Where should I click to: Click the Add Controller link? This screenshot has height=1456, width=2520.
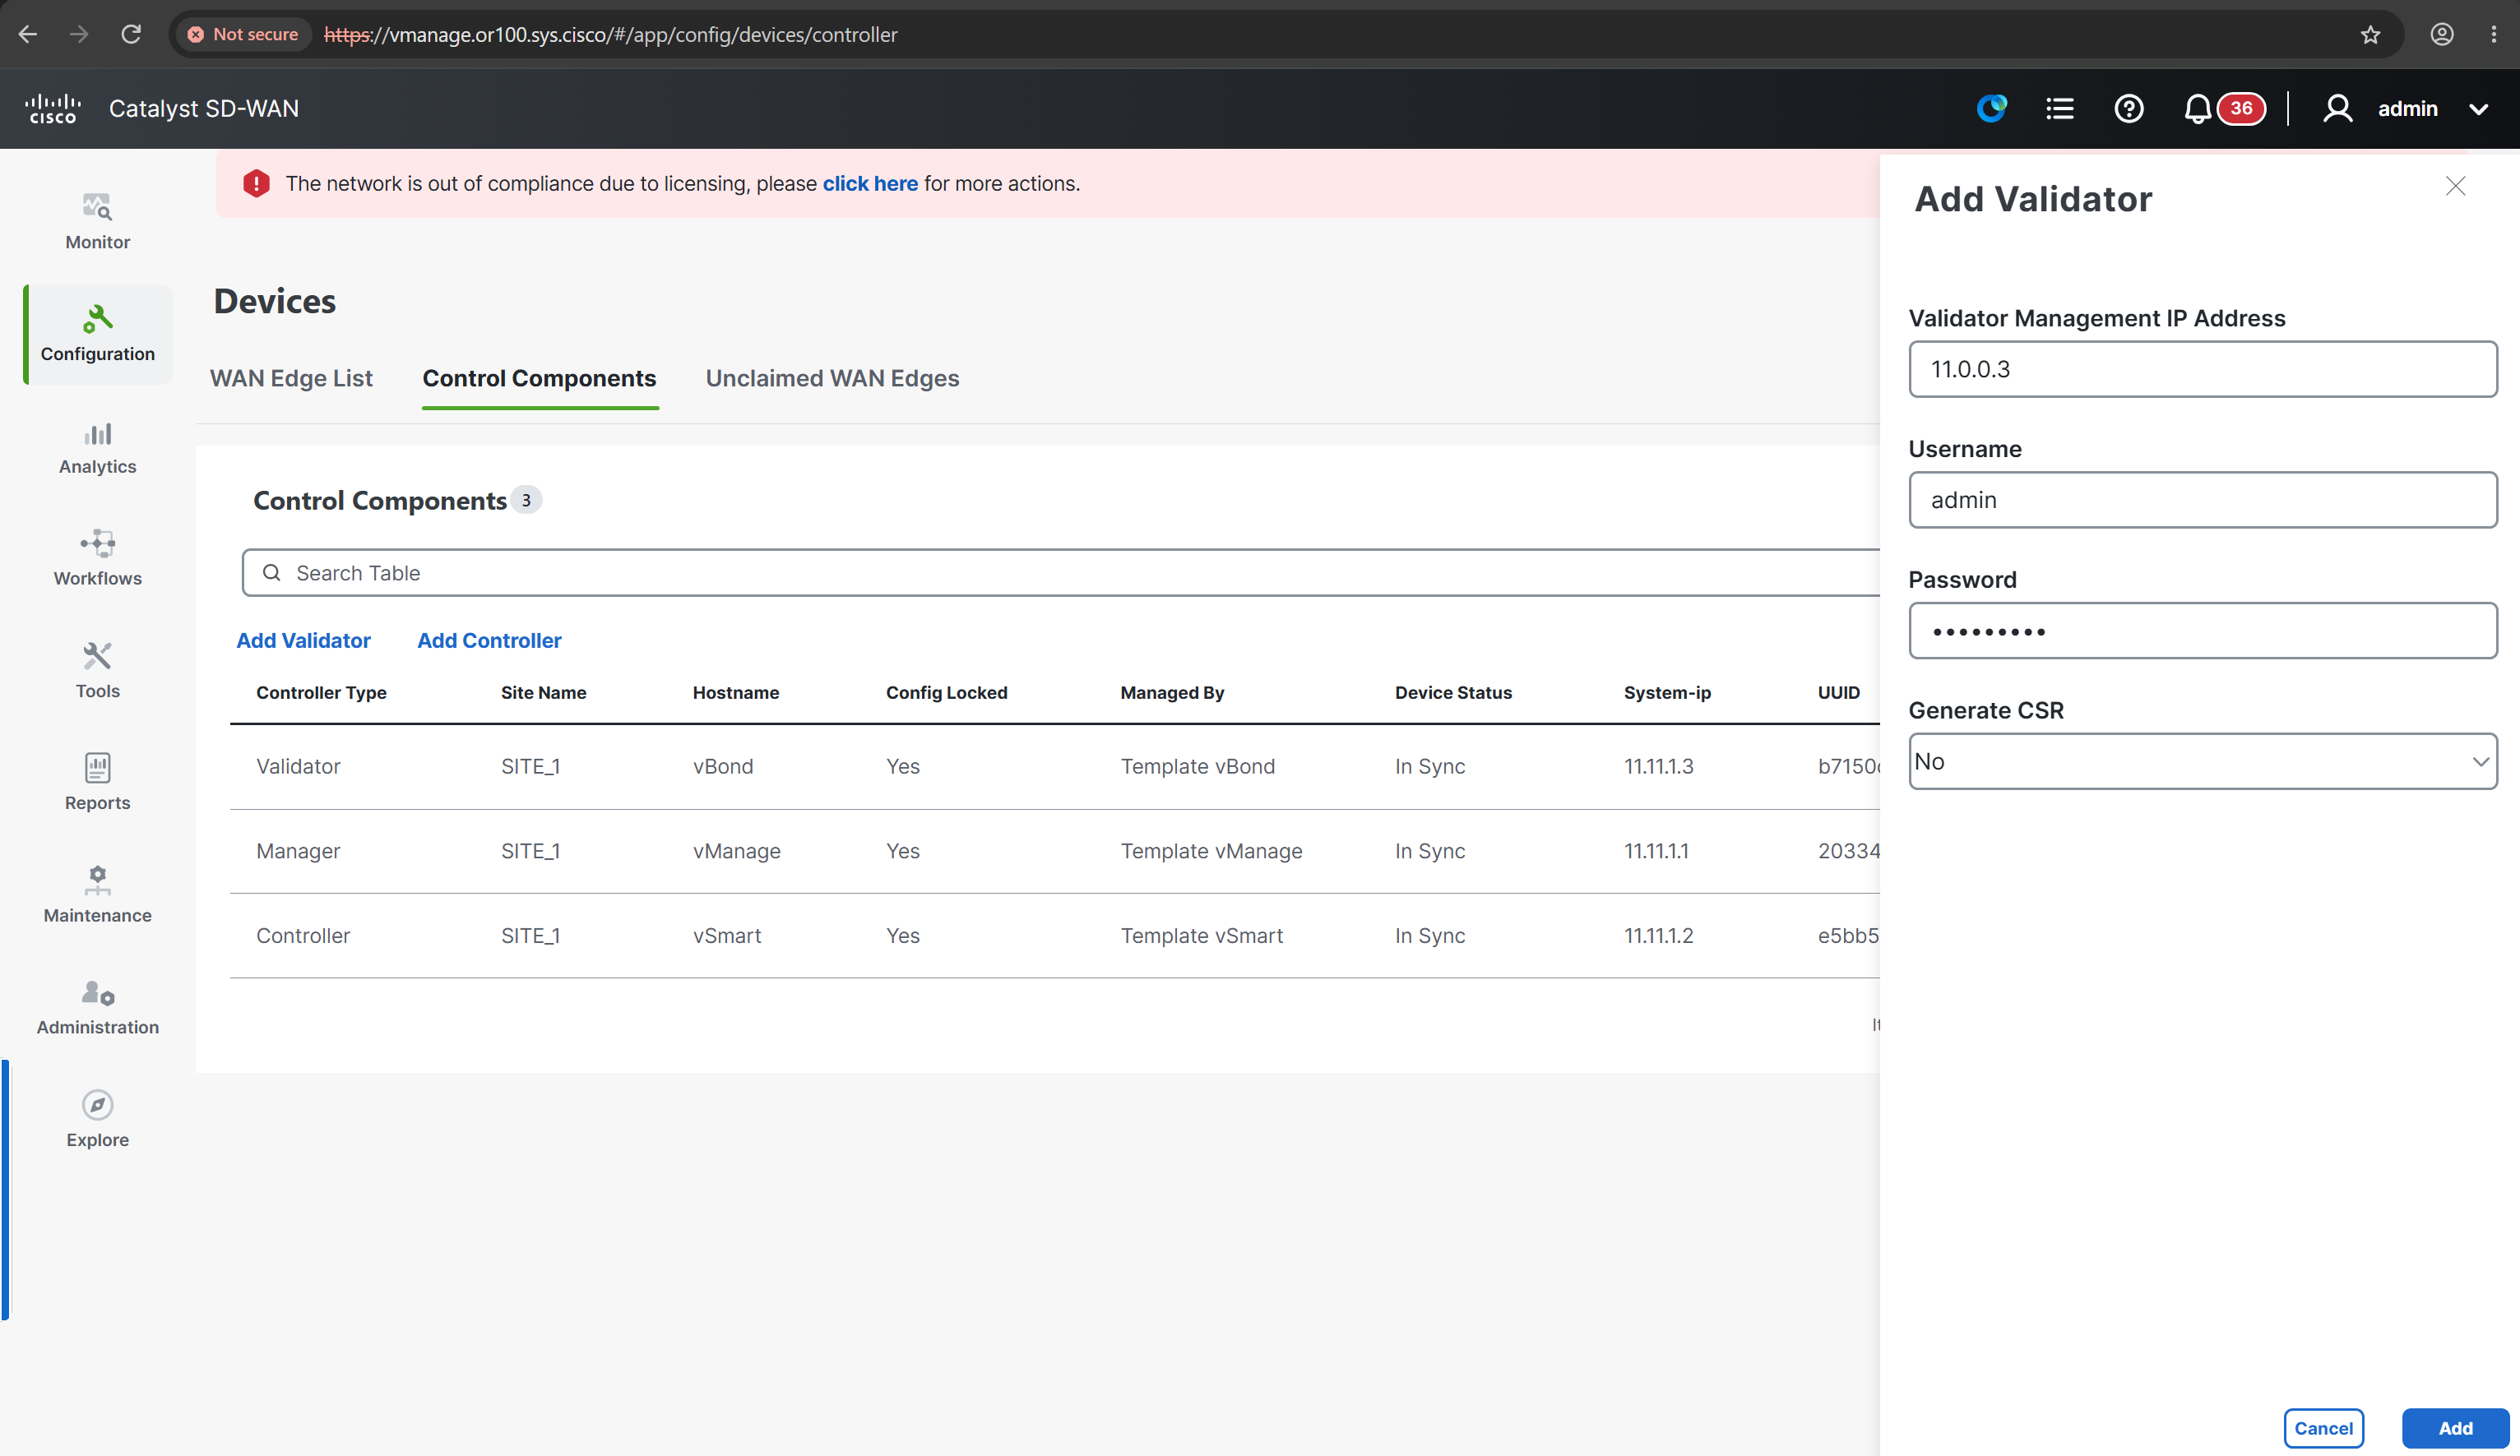pos(489,640)
